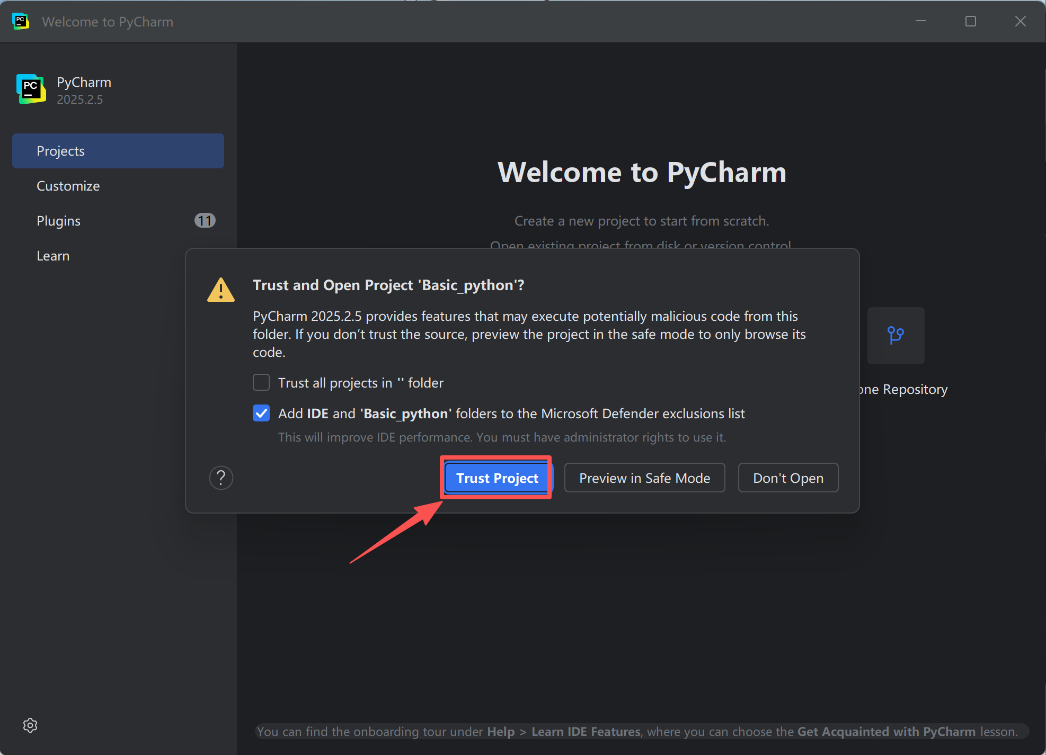The image size is (1046, 755).
Task: Click the settings gear icon at bottom-left
Action: [30, 725]
